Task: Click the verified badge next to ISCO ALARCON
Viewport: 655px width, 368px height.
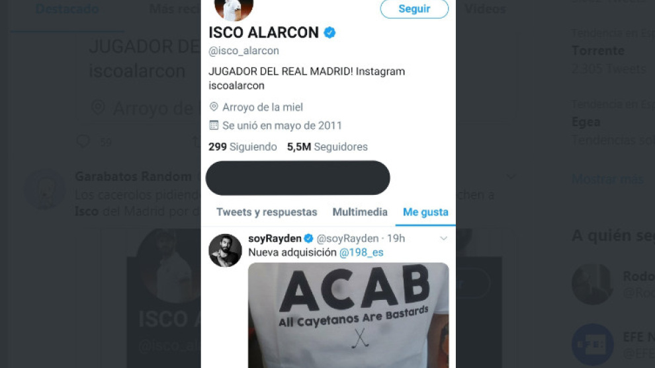Action: (329, 32)
